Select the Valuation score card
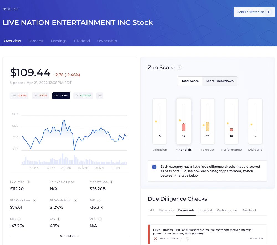This screenshot has width=277, height=245. coord(160,121)
